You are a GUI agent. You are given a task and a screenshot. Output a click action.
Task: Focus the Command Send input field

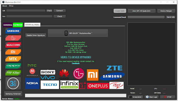[146, 17]
